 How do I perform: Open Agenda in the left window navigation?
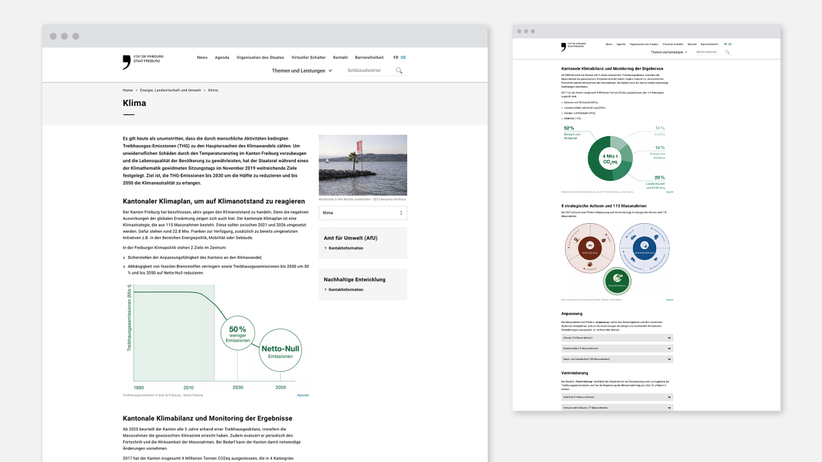[x=222, y=57]
